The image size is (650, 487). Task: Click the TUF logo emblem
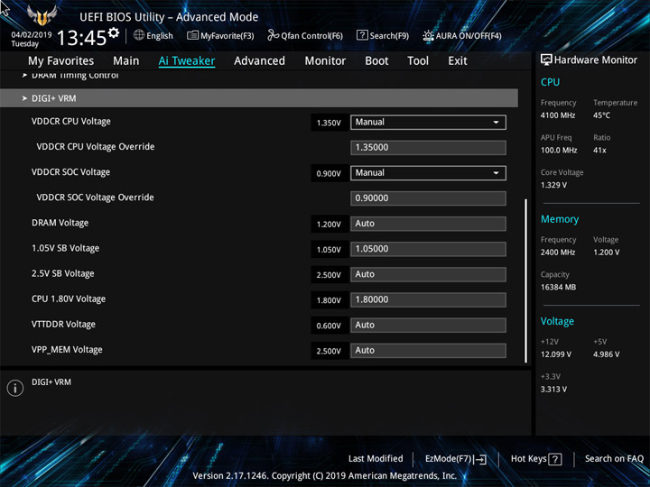click(42, 15)
